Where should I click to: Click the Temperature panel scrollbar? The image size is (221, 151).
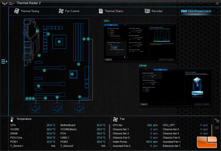click(x=109, y=131)
